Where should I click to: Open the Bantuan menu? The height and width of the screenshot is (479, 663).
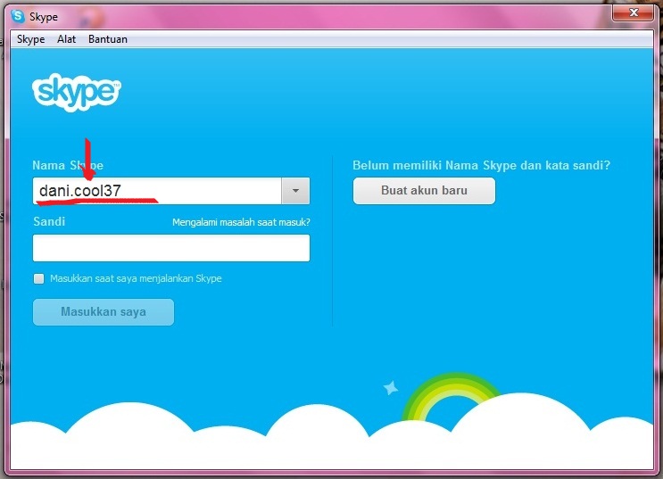(107, 39)
